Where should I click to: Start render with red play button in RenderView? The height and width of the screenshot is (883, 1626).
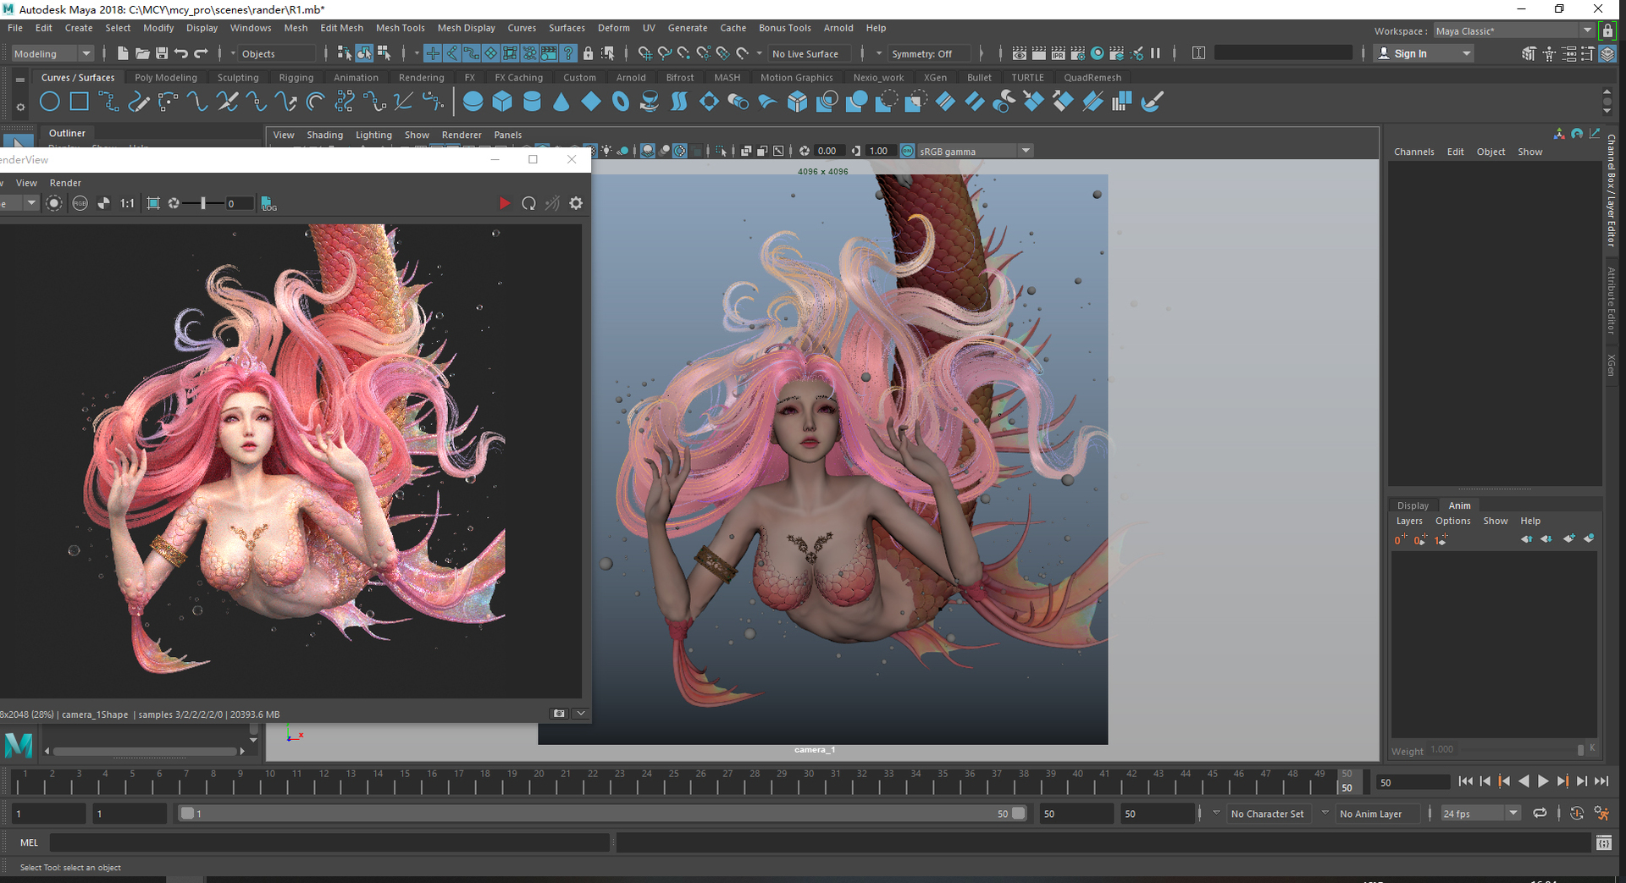tap(505, 203)
